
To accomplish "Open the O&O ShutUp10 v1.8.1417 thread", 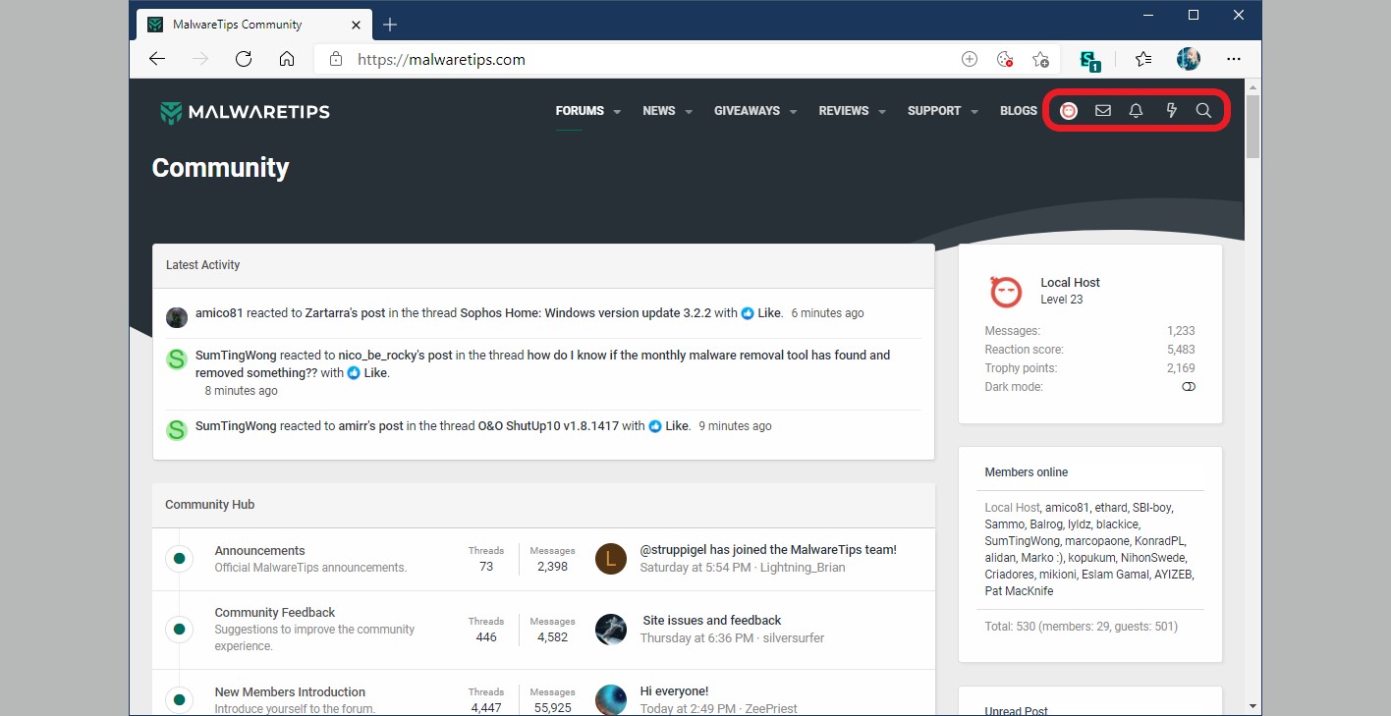I will pos(548,426).
